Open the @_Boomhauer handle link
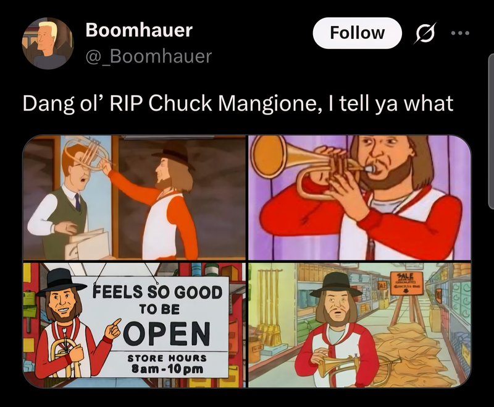This screenshot has width=494, height=407. click(x=149, y=56)
